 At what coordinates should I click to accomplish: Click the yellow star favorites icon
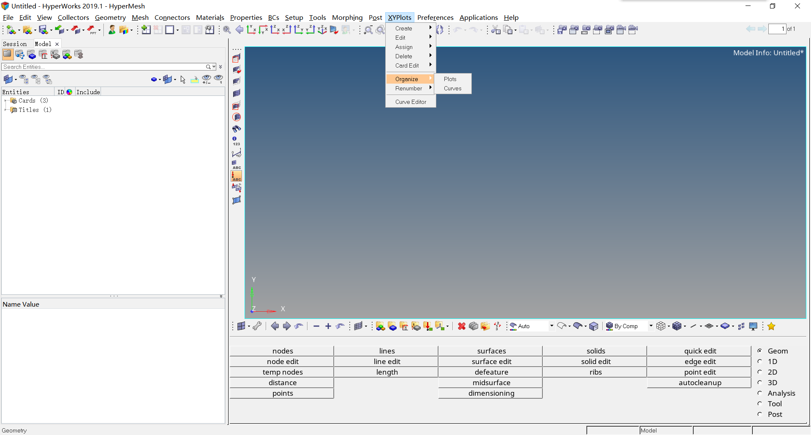pyautogui.click(x=771, y=326)
